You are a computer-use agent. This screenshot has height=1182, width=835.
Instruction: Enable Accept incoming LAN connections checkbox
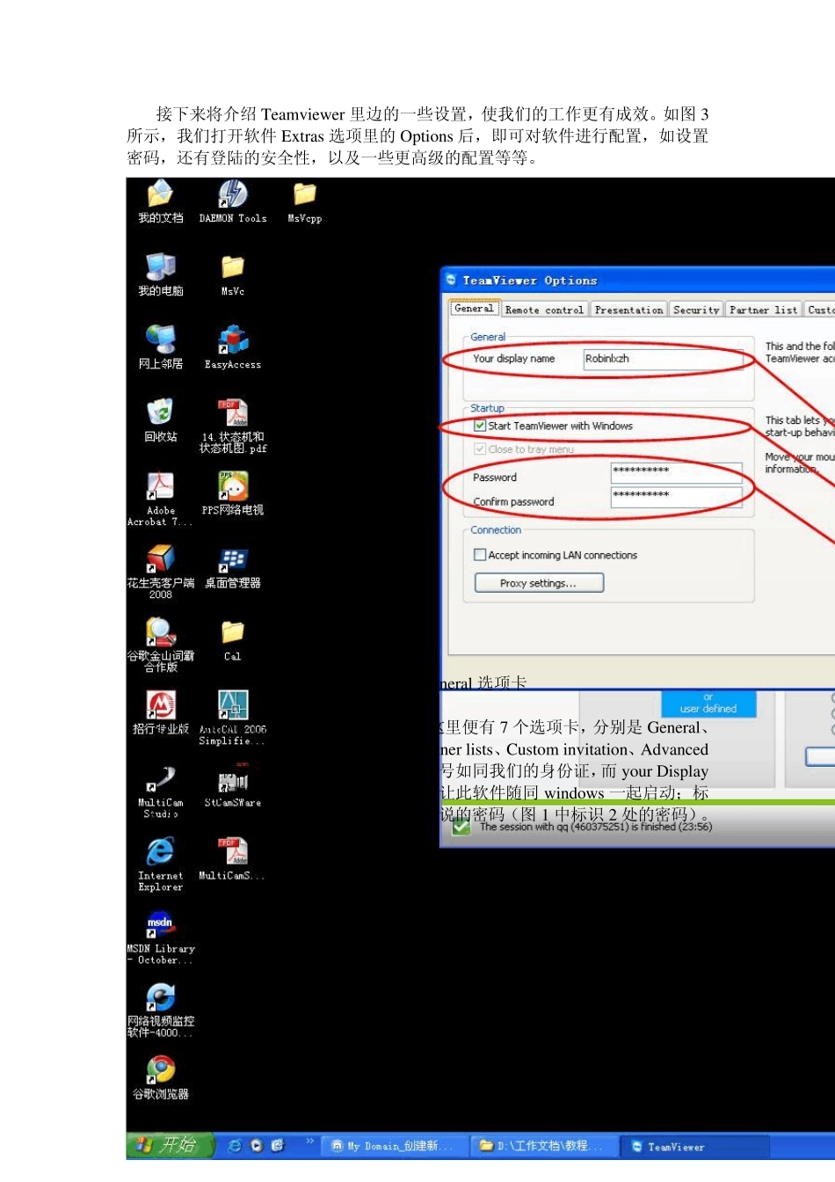coord(480,555)
